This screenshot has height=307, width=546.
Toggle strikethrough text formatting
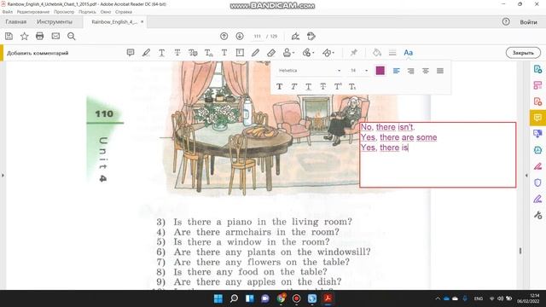pos(323,86)
